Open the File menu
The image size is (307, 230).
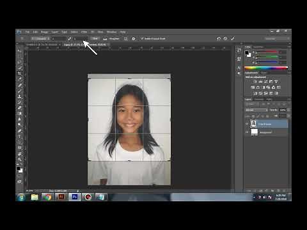tap(28, 32)
